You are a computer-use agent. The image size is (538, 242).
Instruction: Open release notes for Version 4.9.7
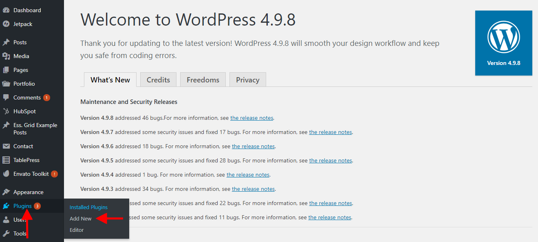tap(331, 132)
